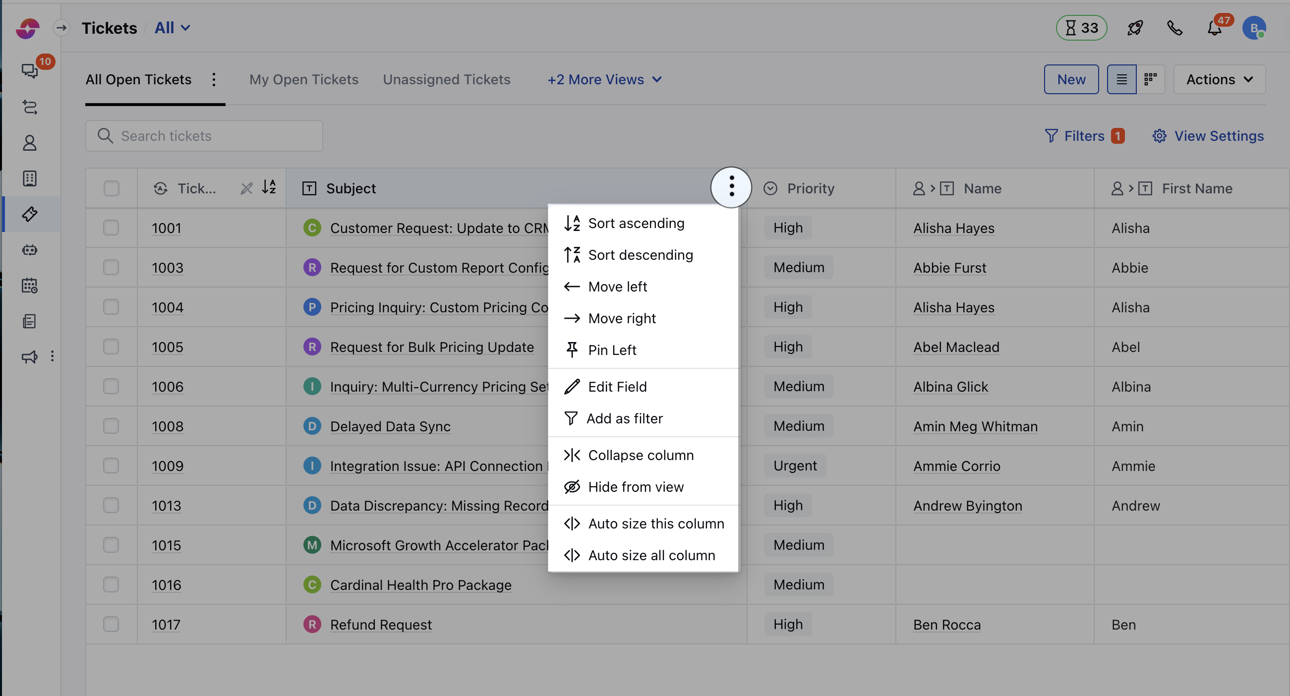Select the contacts person icon in sidebar
The width and height of the screenshot is (1290, 696).
point(30,143)
